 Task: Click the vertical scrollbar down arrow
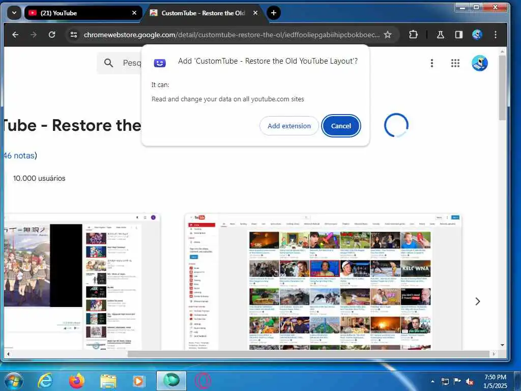point(502,345)
